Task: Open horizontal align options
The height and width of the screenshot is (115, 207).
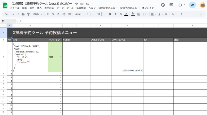Action: click(153, 14)
